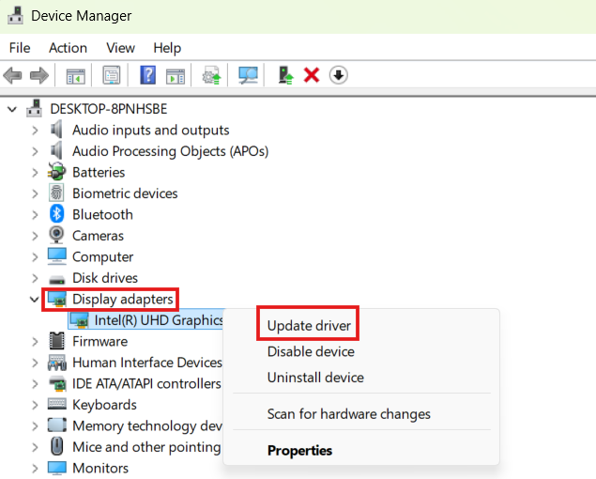Open the File menu

pyautogui.click(x=20, y=48)
